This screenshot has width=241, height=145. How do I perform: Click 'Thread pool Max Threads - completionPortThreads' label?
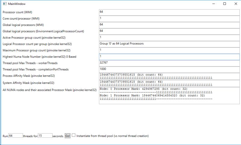[x=36, y=69]
